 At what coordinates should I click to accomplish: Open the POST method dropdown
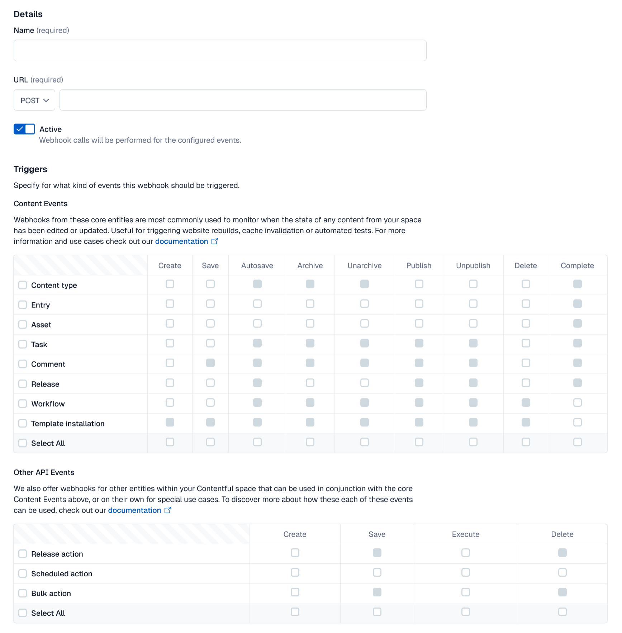(34, 100)
